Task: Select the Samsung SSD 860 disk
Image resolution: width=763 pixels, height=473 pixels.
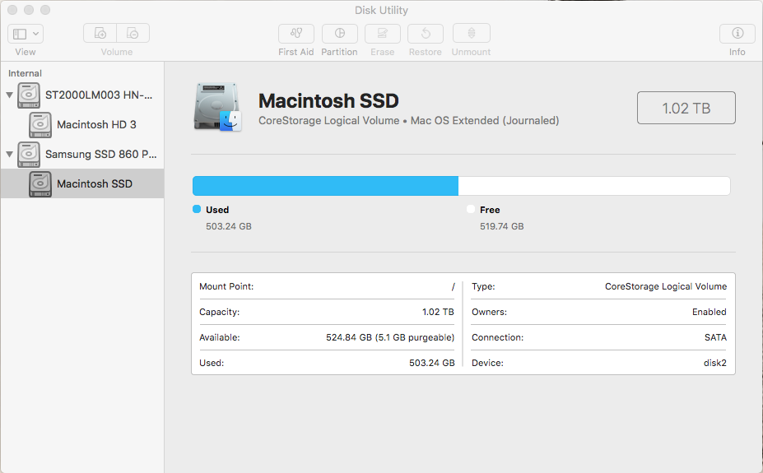Action: [82, 154]
